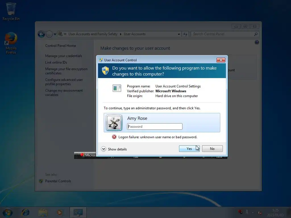Open Parental Controls link

[x=58, y=181]
